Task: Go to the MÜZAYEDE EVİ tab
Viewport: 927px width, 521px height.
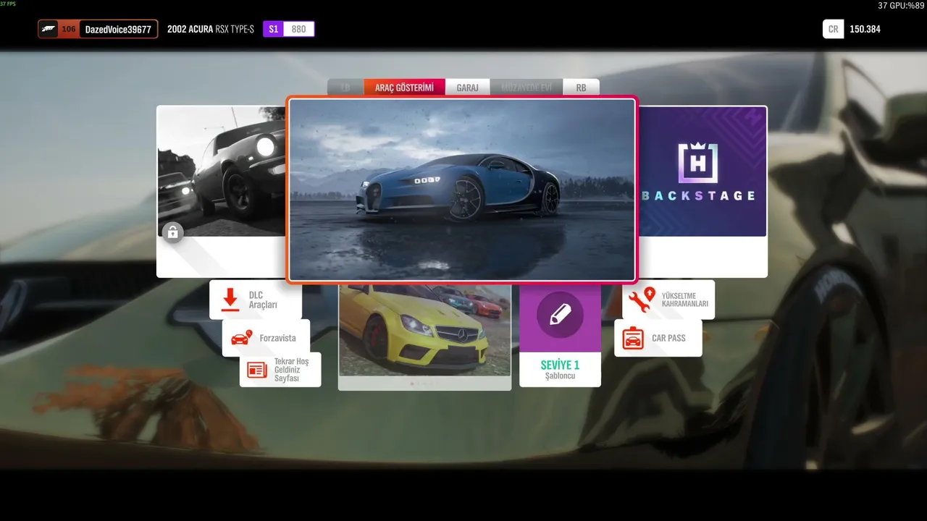Action: click(x=527, y=88)
